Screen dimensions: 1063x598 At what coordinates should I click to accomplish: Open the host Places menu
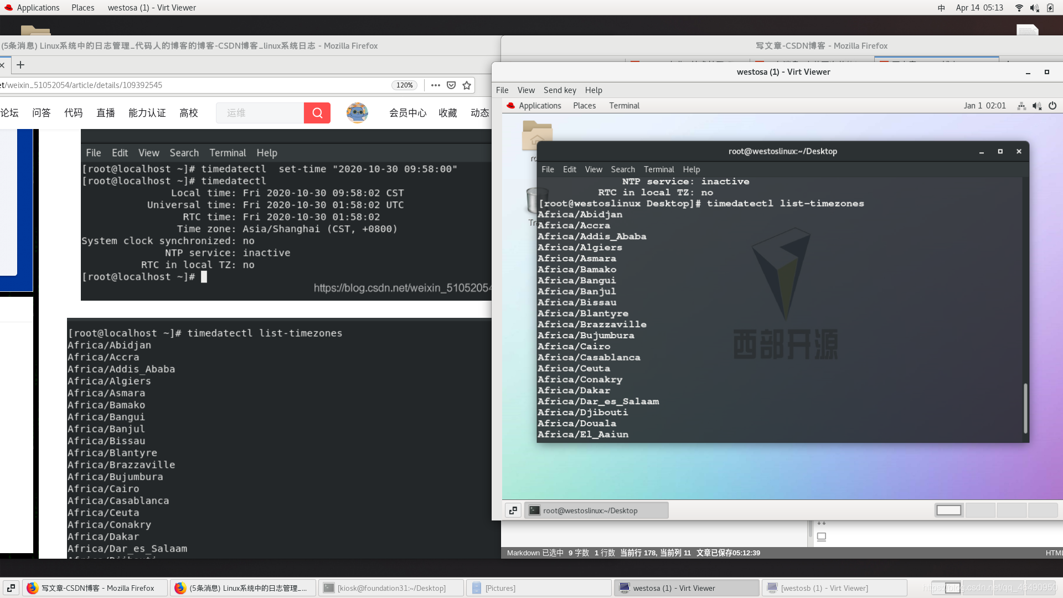(83, 8)
